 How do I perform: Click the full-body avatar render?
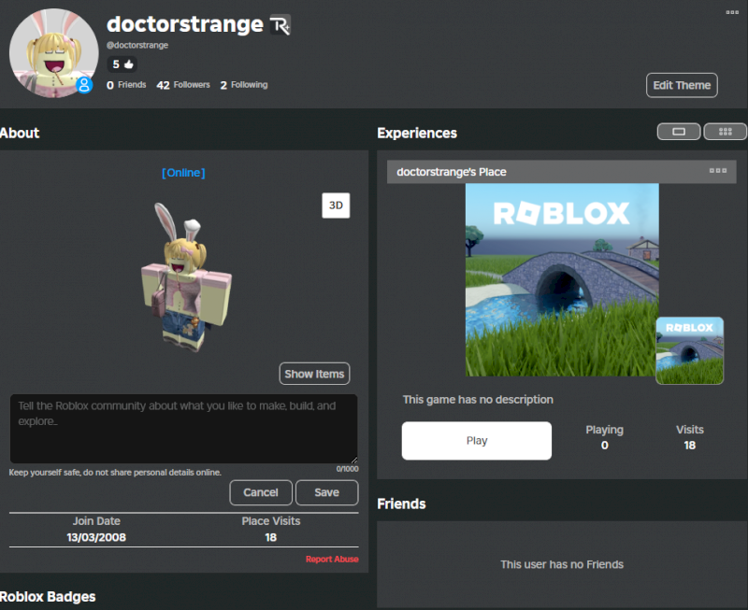(x=186, y=277)
